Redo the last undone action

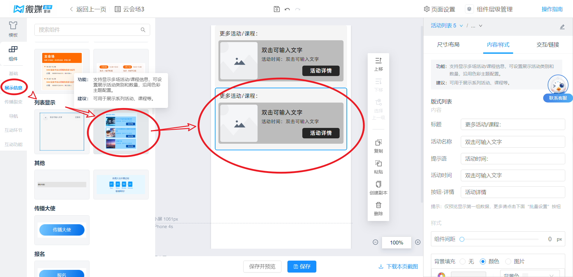[298, 9]
